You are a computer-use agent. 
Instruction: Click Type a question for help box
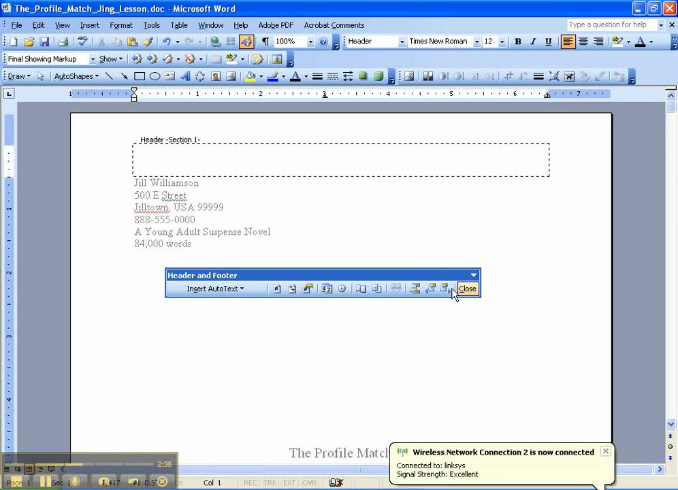point(611,25)
